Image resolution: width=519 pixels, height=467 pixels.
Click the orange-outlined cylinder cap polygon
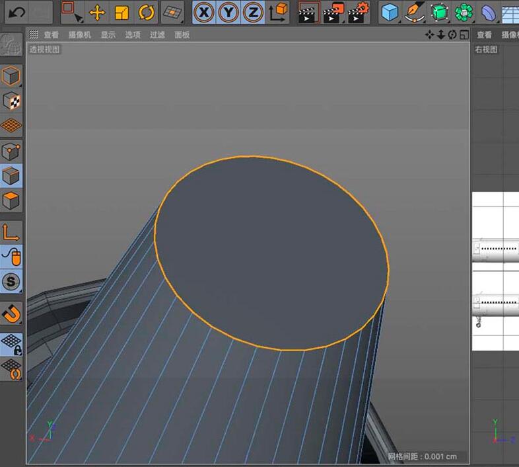pos(271,253)
